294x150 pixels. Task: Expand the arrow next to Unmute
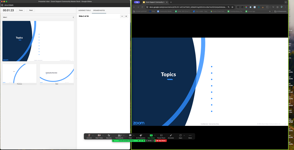click(93, 135)
